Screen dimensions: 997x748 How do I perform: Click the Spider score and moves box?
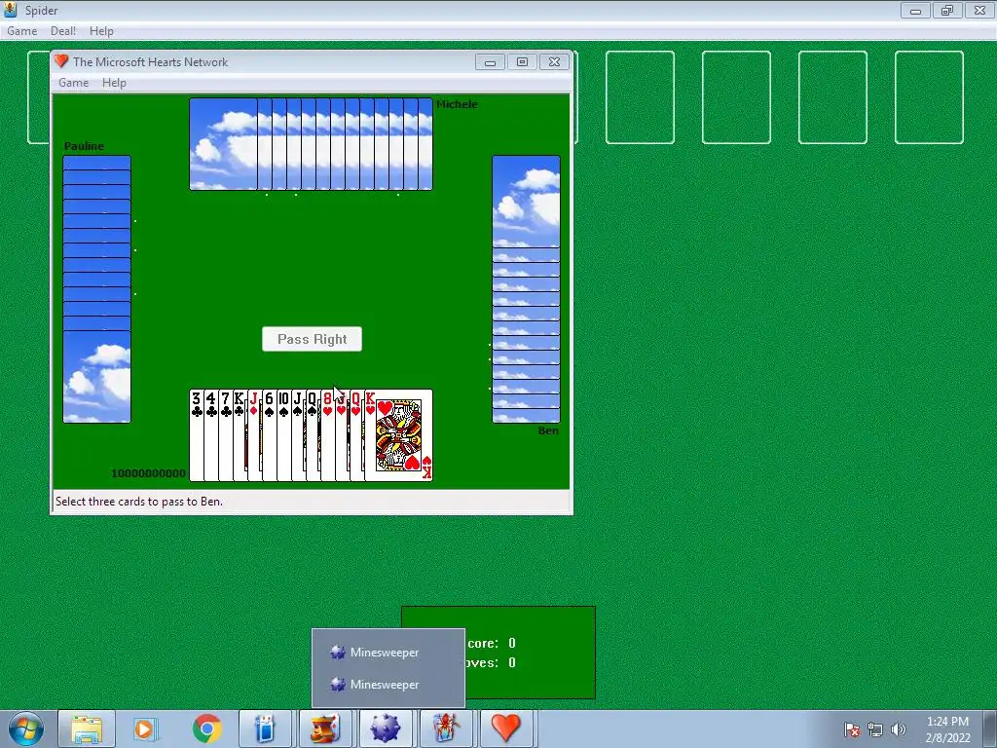click(x=498, y=653)
